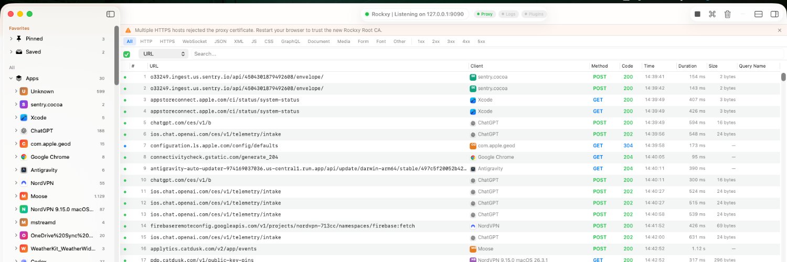The height and width of the screenshot is (262, 787).
Task: Select the Antigravity icon in sidebar
Action: [x=24, y=170]
